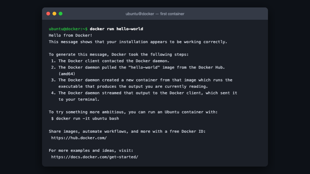Maximize the terminal using green button
This screenshot has width=310, height=174.
(61, 13)
